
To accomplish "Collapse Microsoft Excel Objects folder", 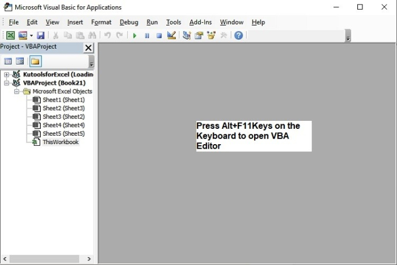I will 16,91.
